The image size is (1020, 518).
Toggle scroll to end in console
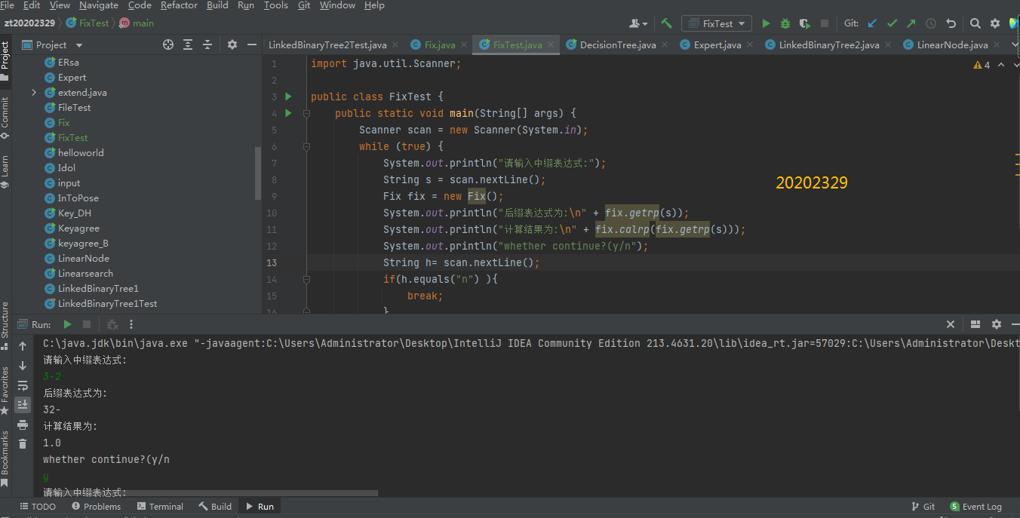(23, 405)
